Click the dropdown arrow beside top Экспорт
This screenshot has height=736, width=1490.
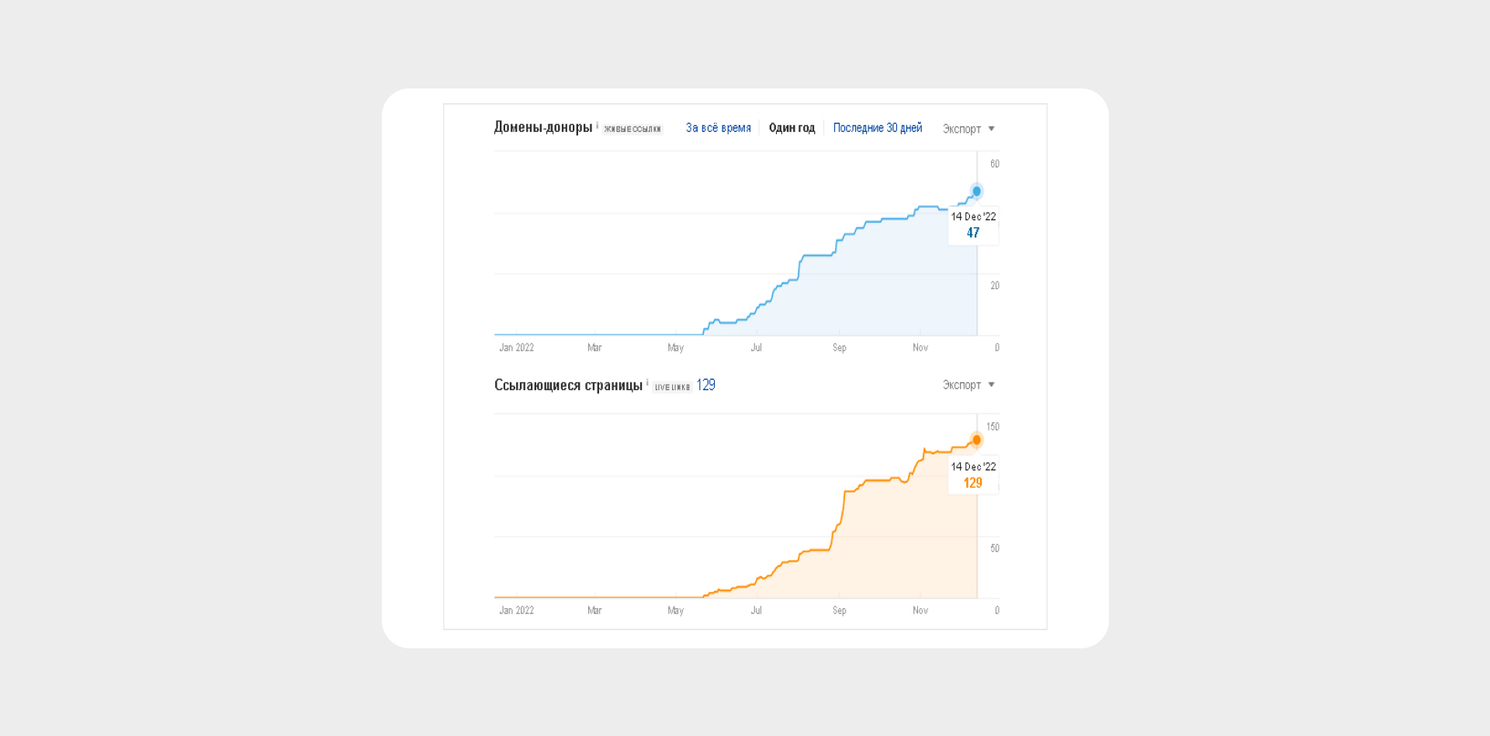pyautogui.click(x=991, y=129)
